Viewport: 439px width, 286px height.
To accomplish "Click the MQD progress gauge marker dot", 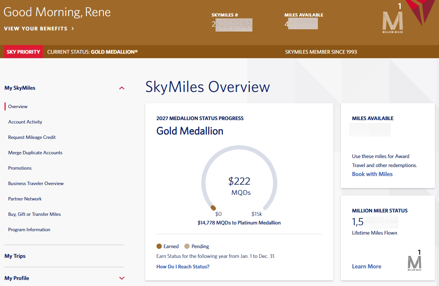I will click(213, 208).
